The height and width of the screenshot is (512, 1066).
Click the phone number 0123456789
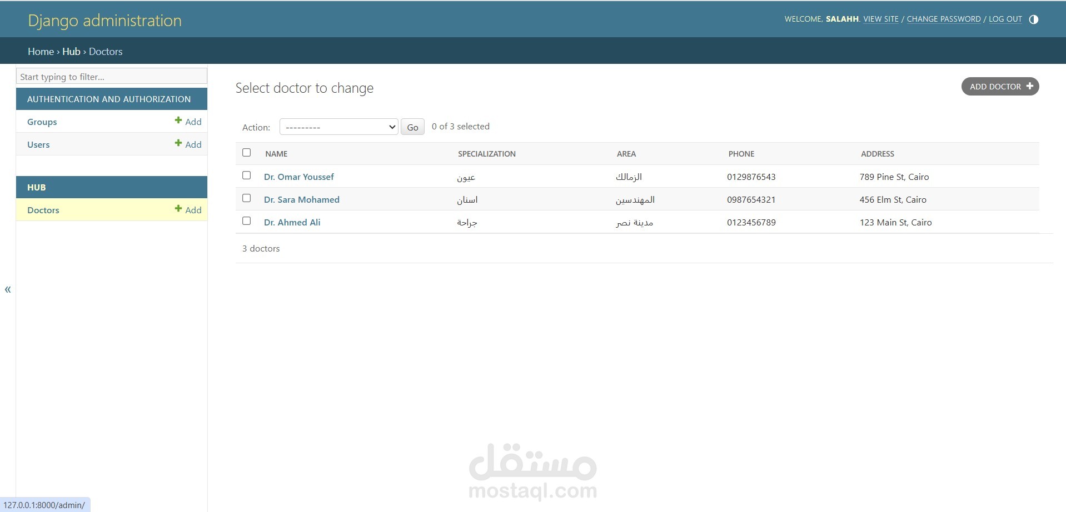tap(751, 222)
